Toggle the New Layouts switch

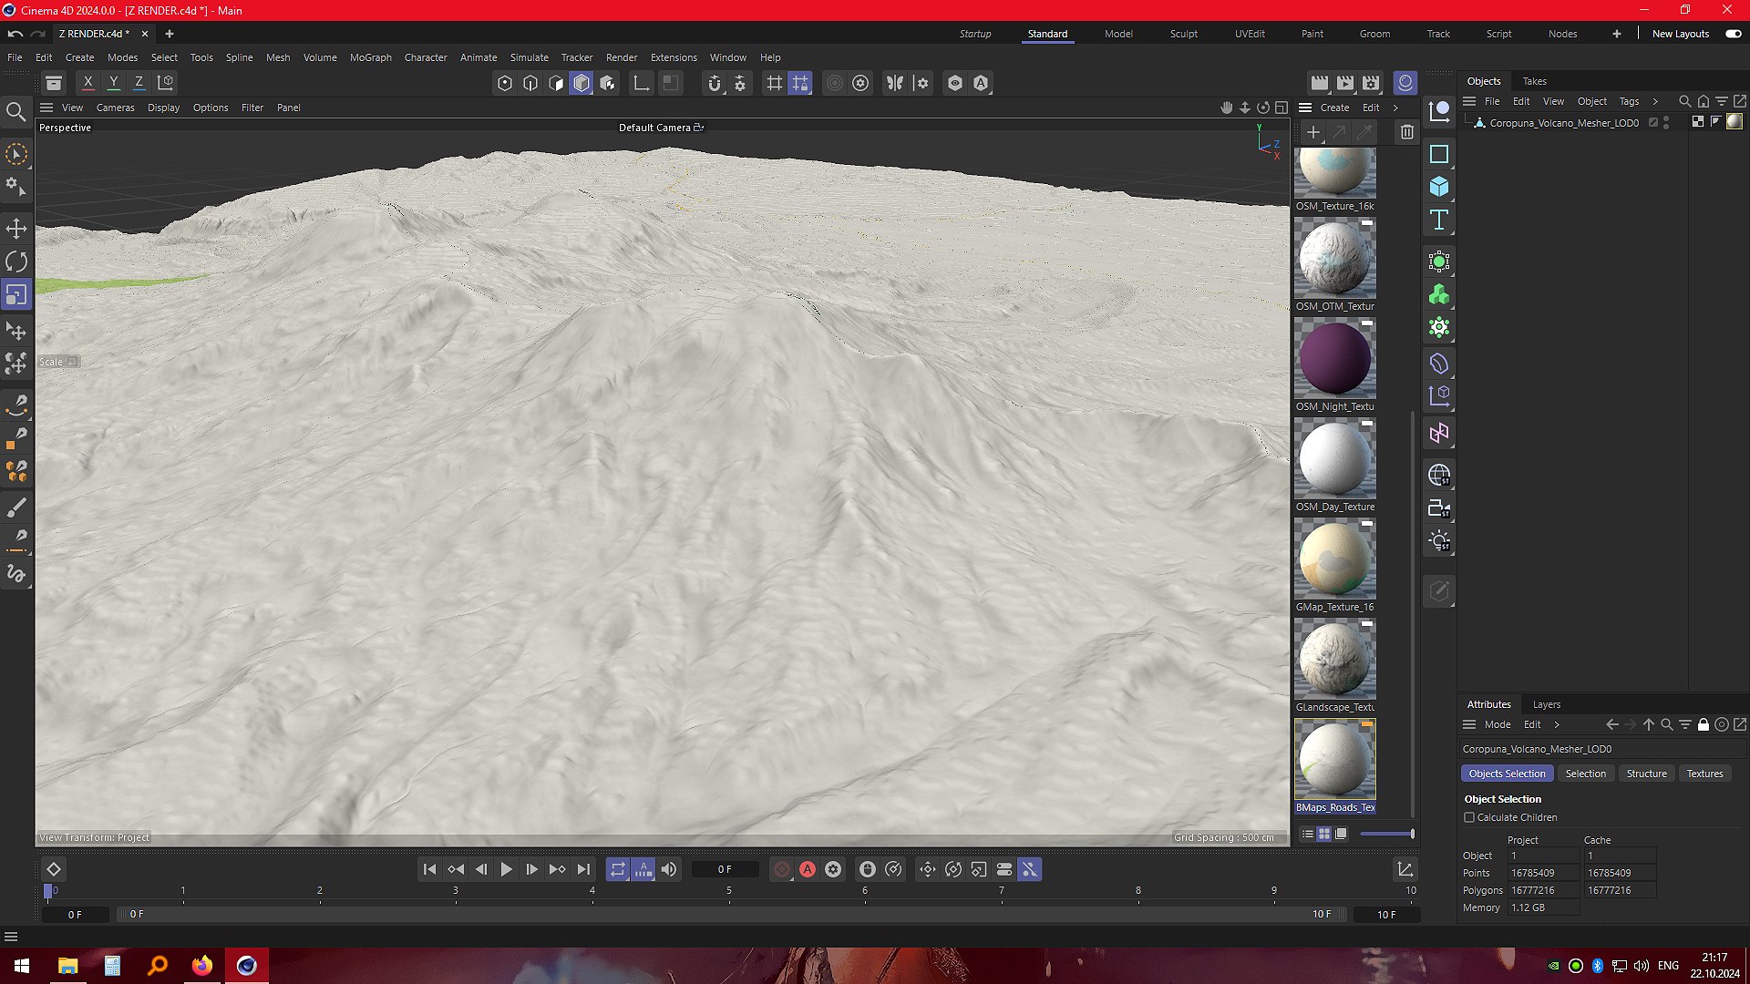tap(1734, 34)
